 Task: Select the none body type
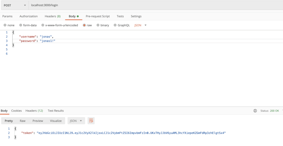5,25
